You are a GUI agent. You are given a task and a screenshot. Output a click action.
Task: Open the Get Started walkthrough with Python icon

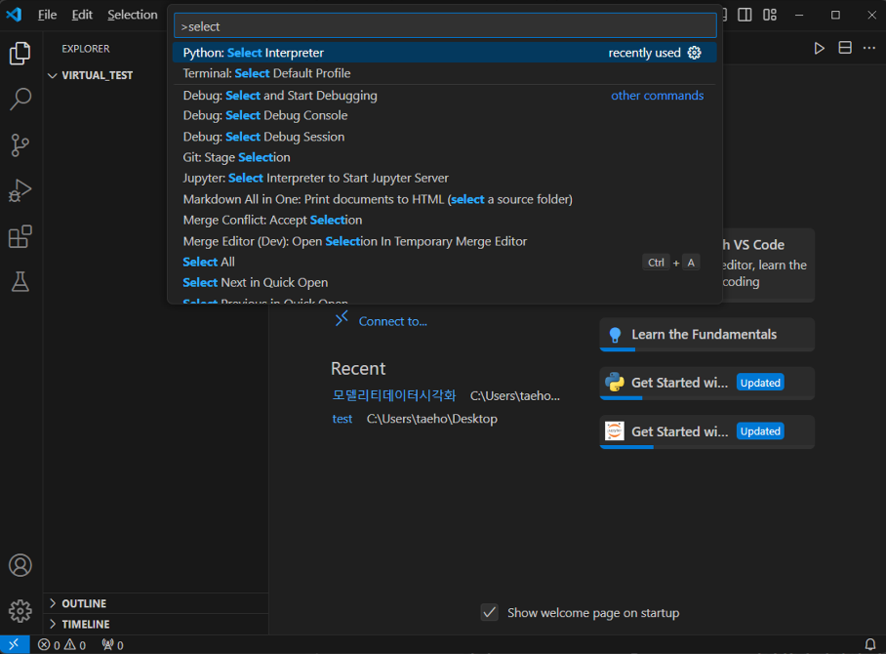coord(706,384)
